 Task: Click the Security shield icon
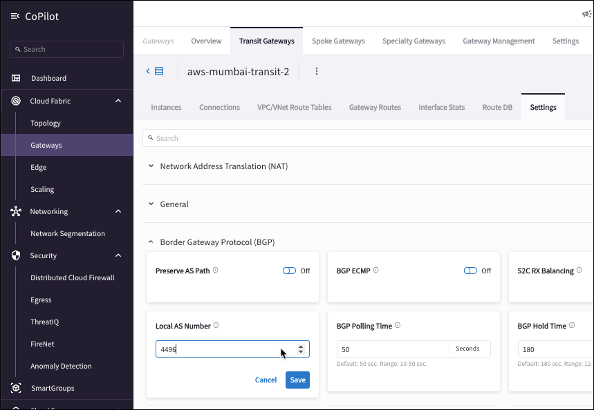pos(16,255)
